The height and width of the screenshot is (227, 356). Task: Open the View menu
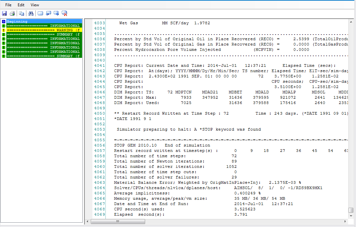tap(35, 5)
